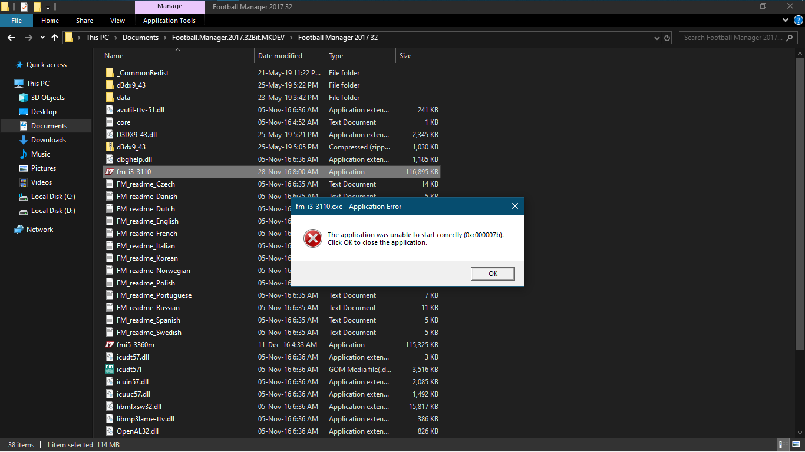Select the core text document icon
The image size is (805, 452).
[x=110, y=122]
